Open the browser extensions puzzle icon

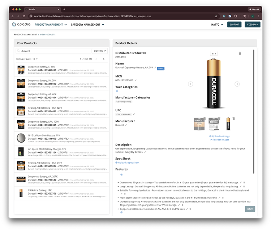236,16
